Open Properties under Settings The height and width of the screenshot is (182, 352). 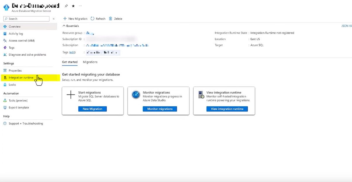pyautogui.click(x=15, y=71)
